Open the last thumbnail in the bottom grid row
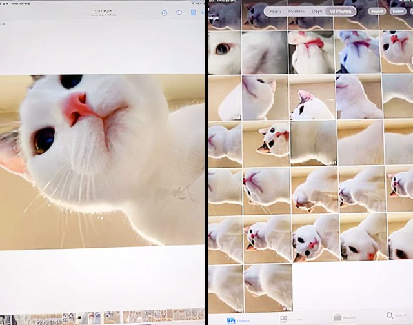The height and width of the screenshot is (325, 413). coord(266,283)
